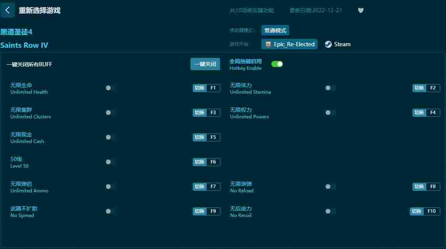Choose the Steam platform
The image size is (446, 249).
[338, 44]
